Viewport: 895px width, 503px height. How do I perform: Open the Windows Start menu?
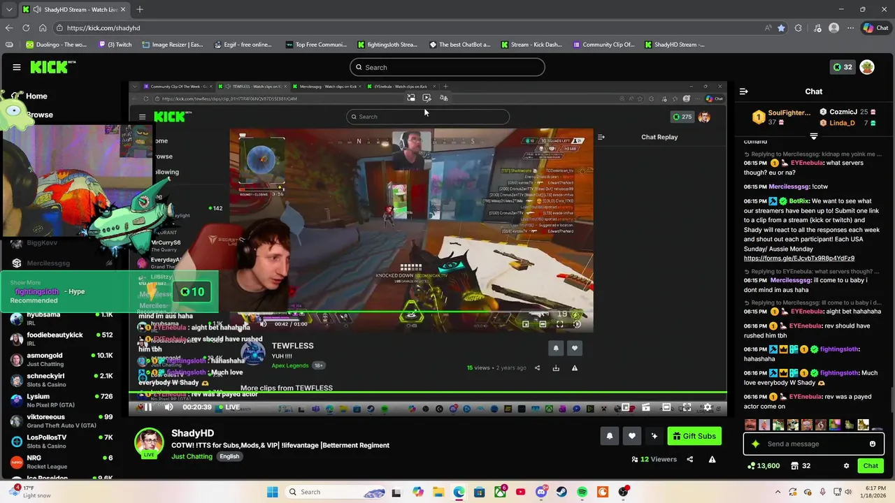272,492
